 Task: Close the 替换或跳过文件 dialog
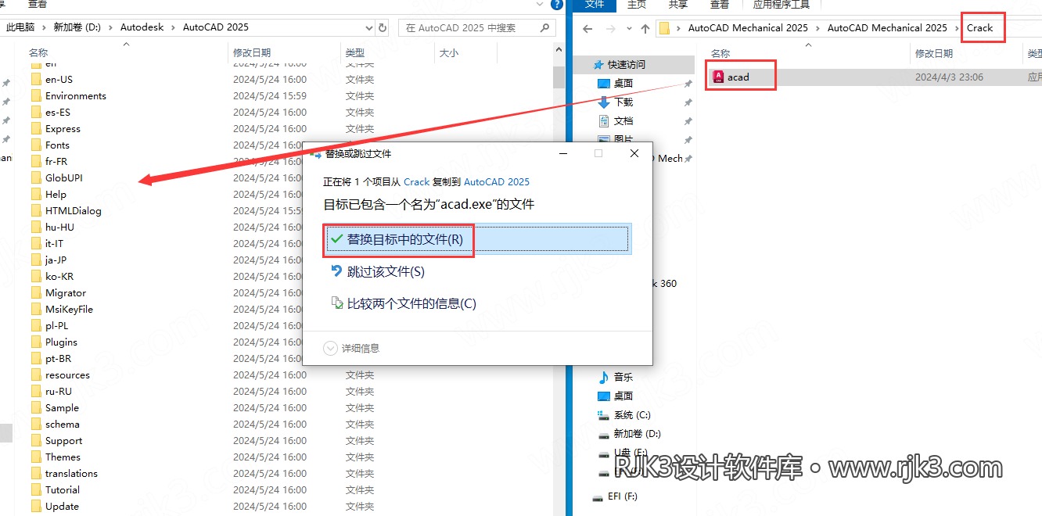coord(634,154)
